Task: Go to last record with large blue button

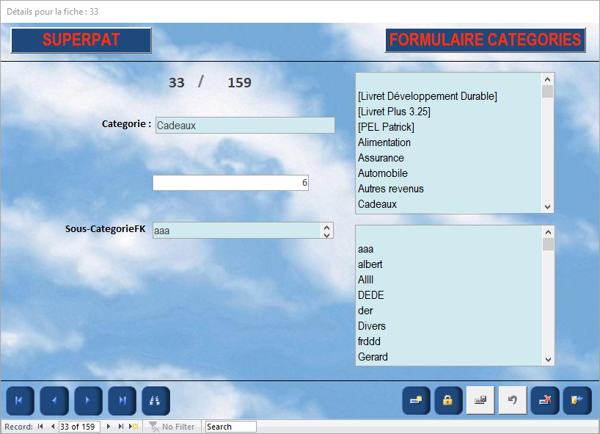Action: [122, 401]
